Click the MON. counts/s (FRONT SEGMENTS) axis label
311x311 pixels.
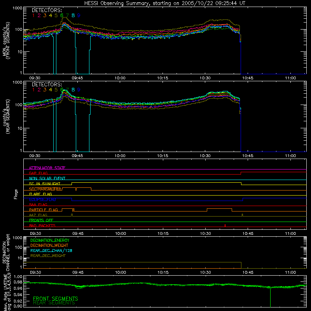(6, 40)
